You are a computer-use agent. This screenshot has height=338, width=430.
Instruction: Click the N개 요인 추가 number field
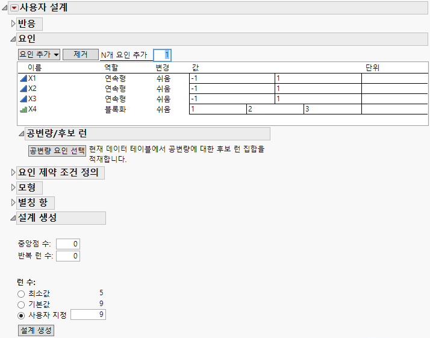click(162, 55)
